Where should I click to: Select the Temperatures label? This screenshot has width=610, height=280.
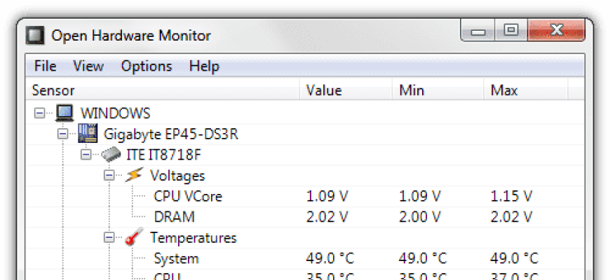pos(194,238)
